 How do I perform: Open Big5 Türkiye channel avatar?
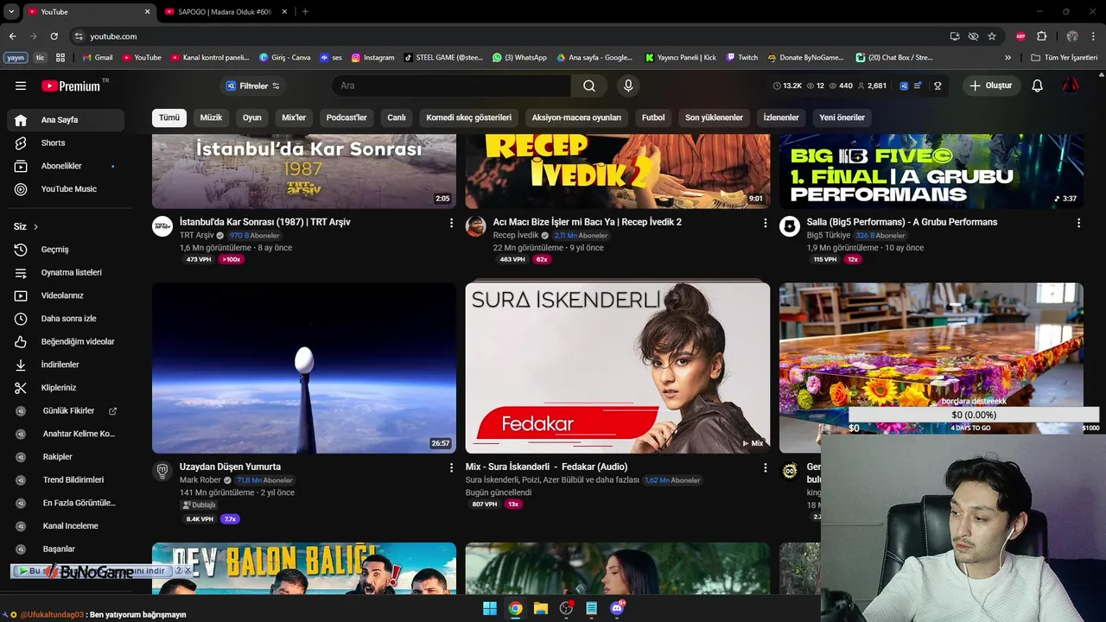click(790, 226)
